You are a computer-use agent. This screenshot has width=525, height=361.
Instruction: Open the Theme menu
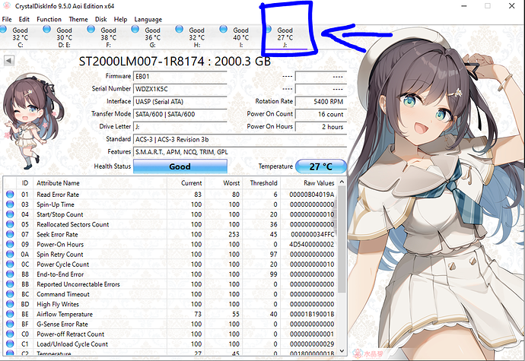[x=78, y=18]
